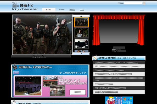The height and width of the screenshot is (104, 157).
Task: Select the purple 新宿 area button
Action: click(x=16, y=73)
